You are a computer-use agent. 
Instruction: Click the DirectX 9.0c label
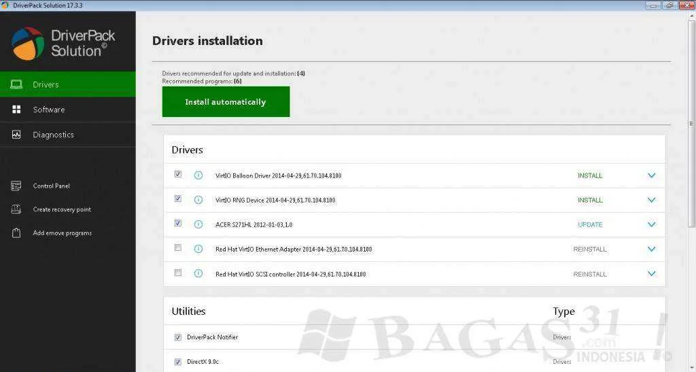tap(203, 362)
